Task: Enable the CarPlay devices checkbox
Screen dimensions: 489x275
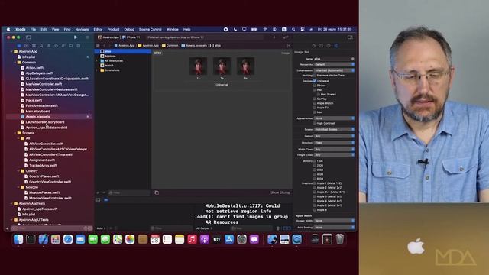Action: click(x=314, y=99)
